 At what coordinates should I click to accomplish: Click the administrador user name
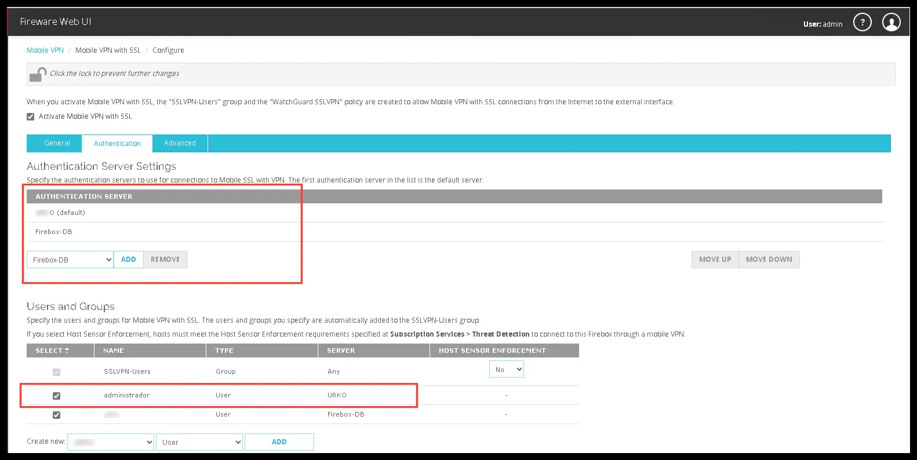126,395
